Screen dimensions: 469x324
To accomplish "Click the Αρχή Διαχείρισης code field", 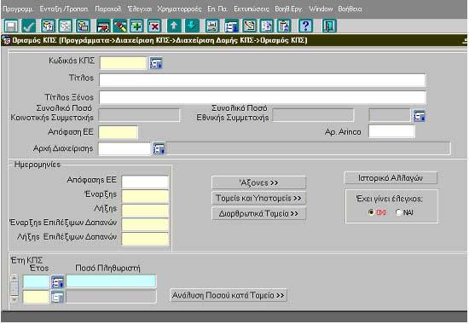I will point(124,148).
